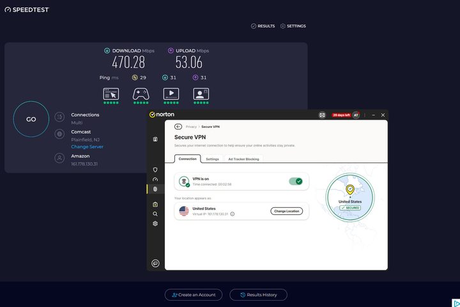The image size is (460, 307).
Task: Click the Change Location button
Action: tap(287, 211)
